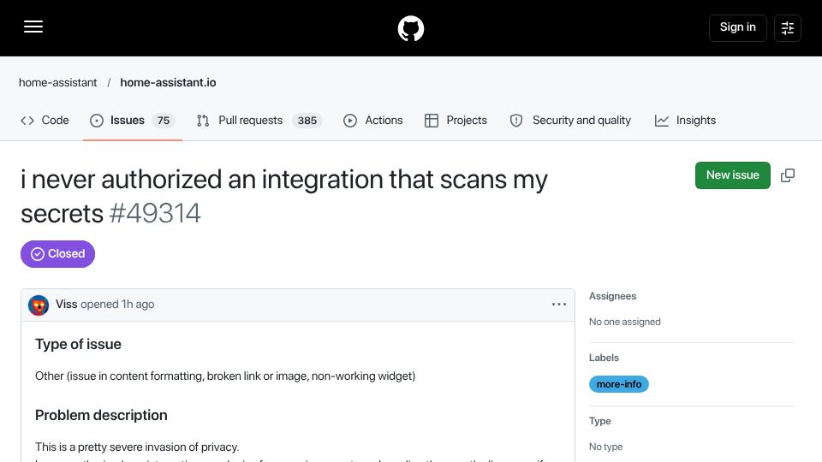Click the No type text
822x462 pixels.
(606, 447)
